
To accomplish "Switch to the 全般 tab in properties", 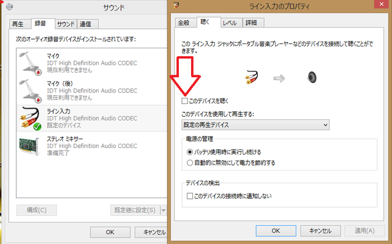I will [186, 23].
